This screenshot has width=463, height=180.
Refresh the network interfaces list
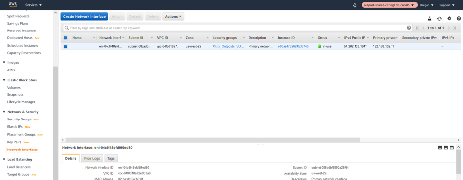point(439,19)
